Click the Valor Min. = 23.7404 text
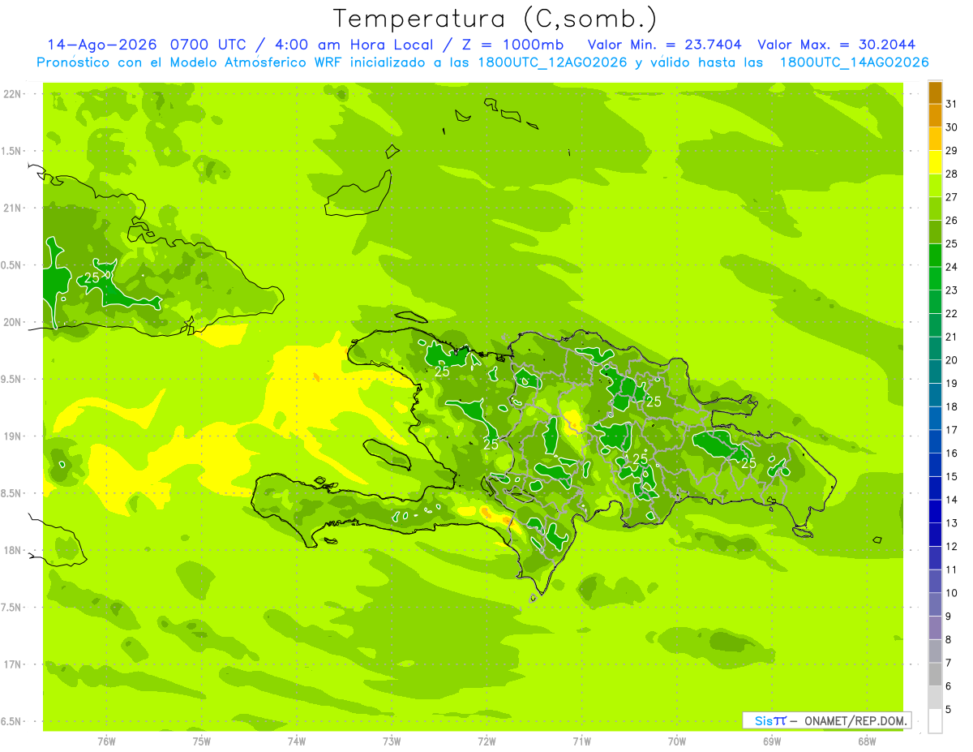Screen dimensions: 973x752 (x=665, y=45)
